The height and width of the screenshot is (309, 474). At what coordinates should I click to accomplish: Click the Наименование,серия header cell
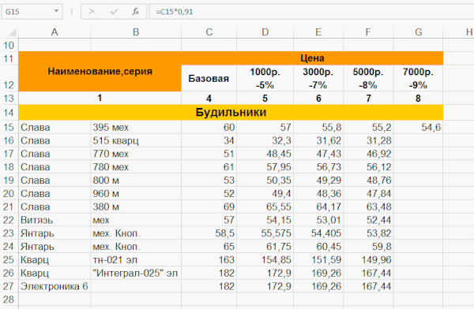coord(100,72)
